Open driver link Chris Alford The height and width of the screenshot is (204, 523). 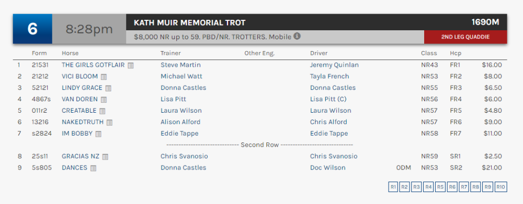coord(328,122)
